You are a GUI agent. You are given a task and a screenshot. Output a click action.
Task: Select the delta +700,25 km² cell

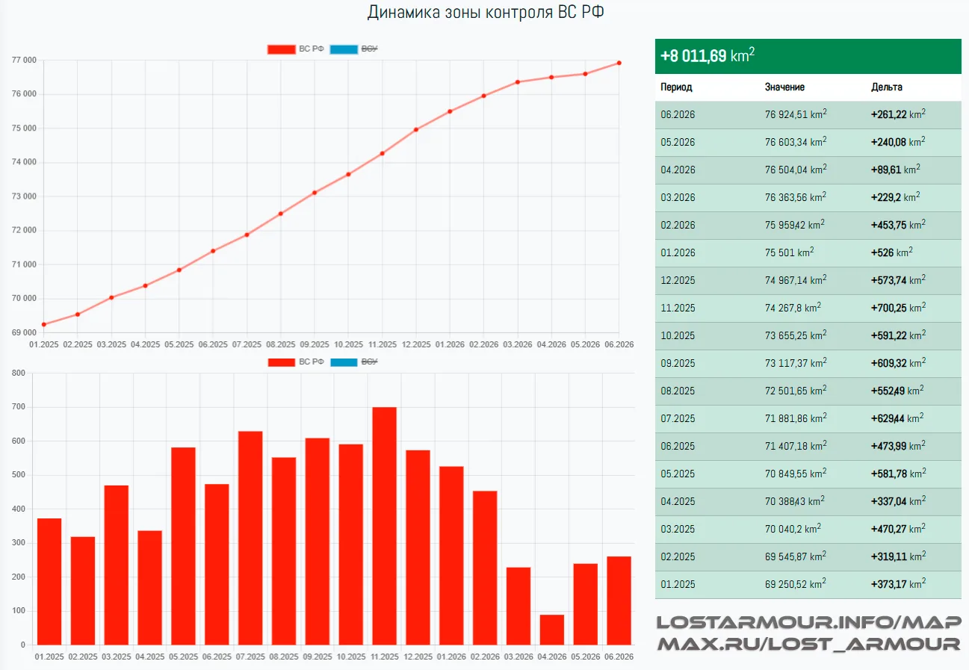coord(898,308)
